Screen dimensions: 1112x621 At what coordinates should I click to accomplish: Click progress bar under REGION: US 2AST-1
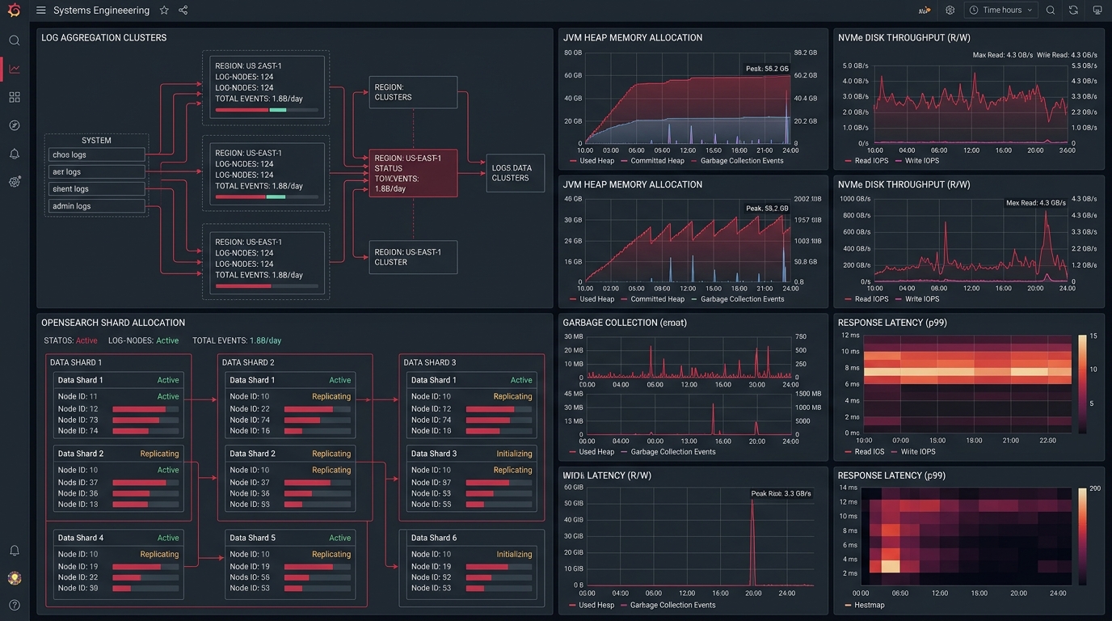pyautogui.click(x=267, y=110)
